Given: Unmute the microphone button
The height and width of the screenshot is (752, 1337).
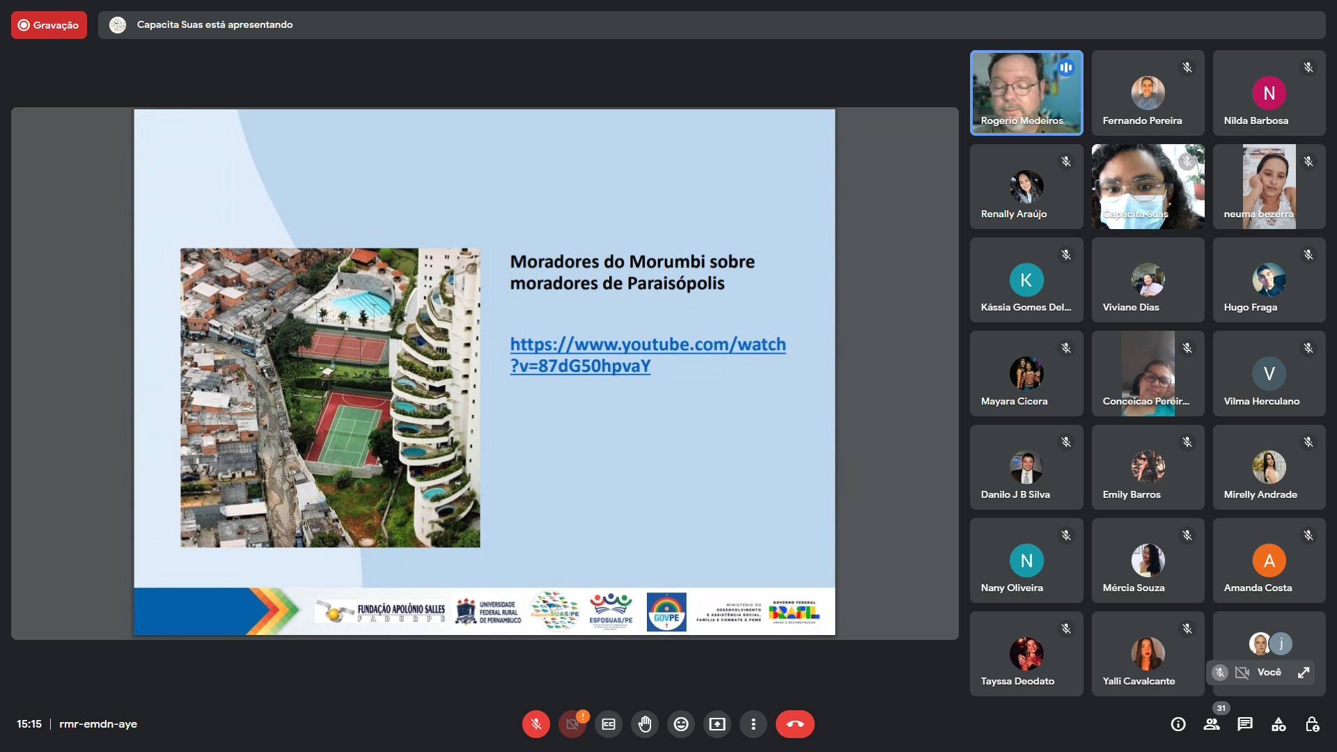Looking at the screenshot, I should (x=535, y=724).
